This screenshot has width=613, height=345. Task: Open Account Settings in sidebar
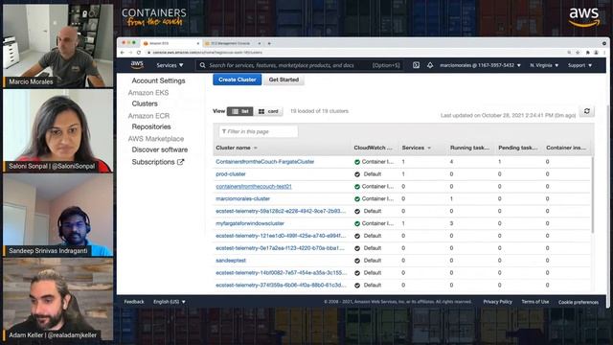pos(158,80)
